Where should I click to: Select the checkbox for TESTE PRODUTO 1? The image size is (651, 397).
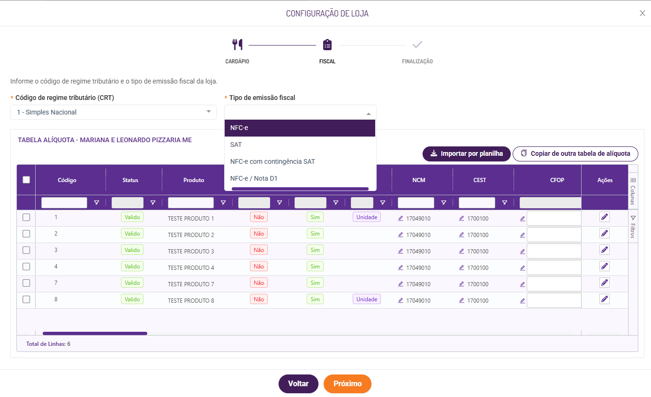point(26,217)
